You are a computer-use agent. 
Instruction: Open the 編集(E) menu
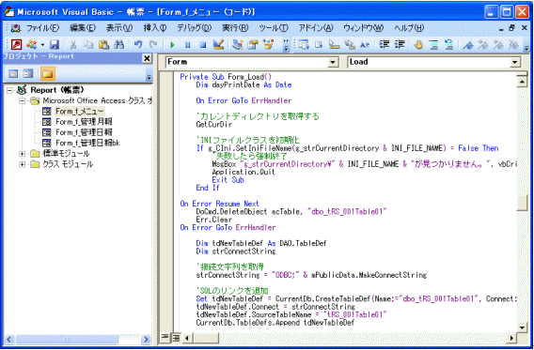pos(83,28)
